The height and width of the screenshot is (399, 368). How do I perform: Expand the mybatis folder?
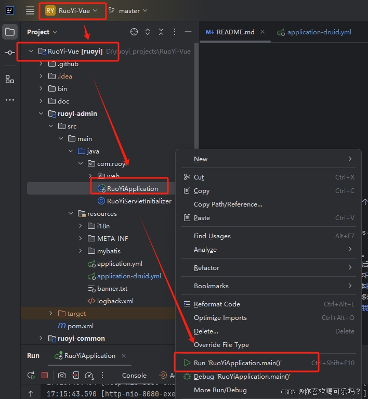coord(81,251)
